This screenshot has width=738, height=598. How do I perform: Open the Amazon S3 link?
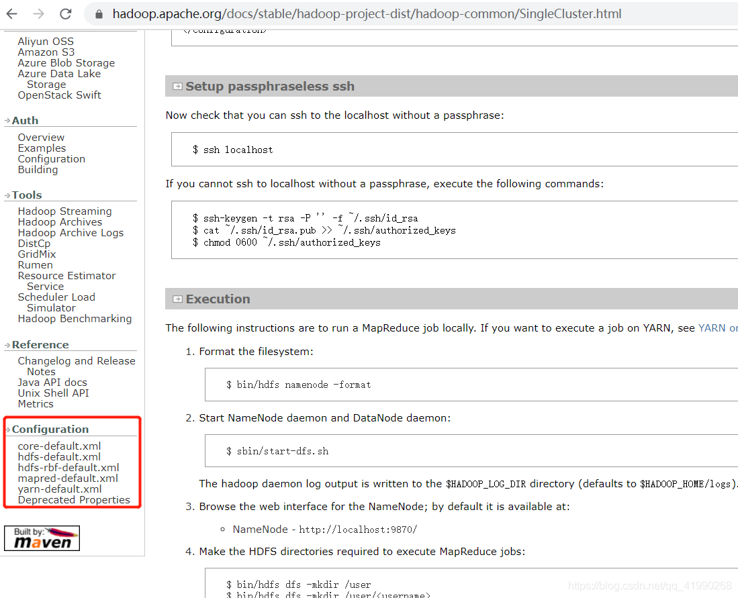[x=46, y=52]
